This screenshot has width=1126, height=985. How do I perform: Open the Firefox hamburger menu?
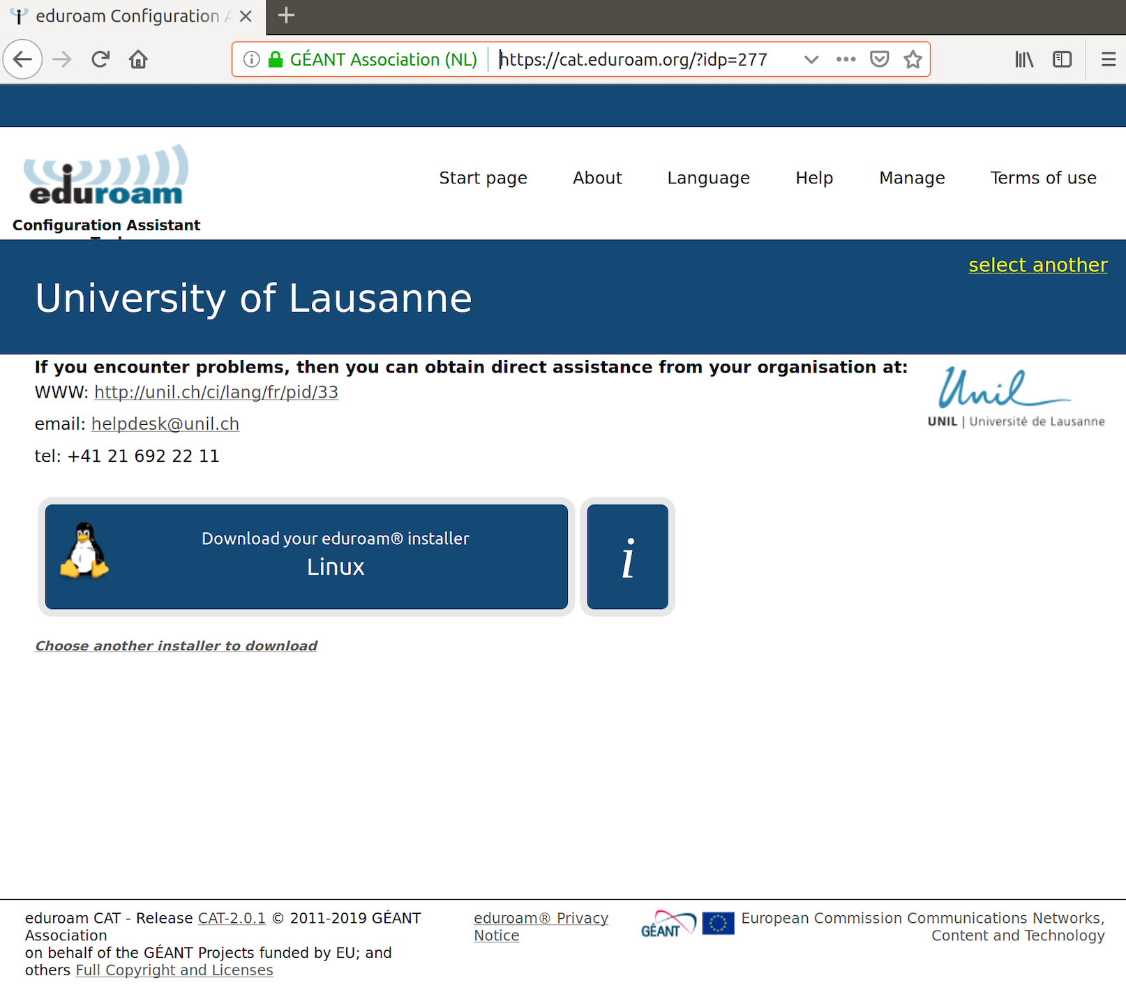pyautogui.click(x=1108, y=59)
